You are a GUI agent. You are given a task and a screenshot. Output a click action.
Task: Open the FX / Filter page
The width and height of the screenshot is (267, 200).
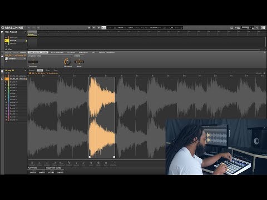pyautogui.click(x=71, y=52)
